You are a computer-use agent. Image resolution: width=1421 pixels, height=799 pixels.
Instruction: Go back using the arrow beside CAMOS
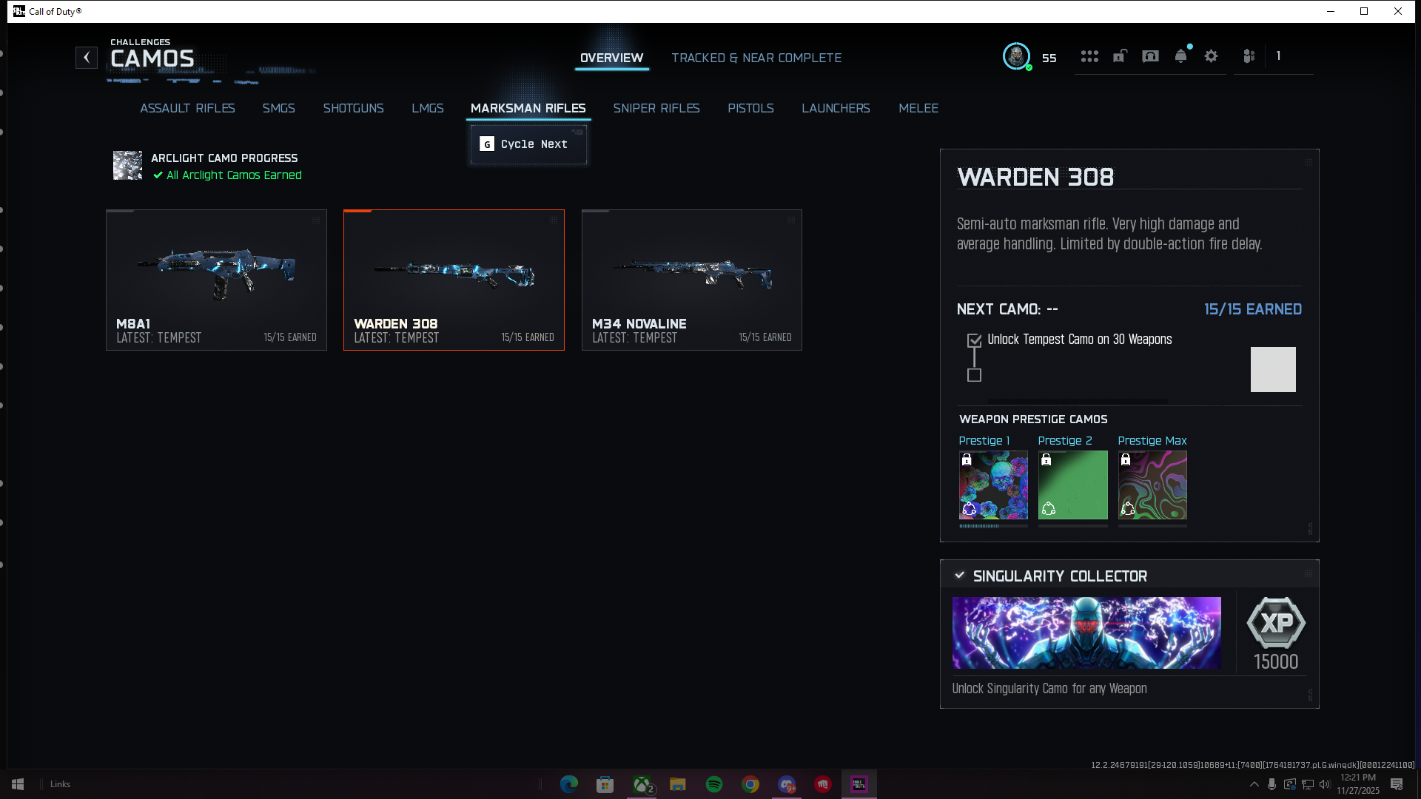click(x=87, y=58)
